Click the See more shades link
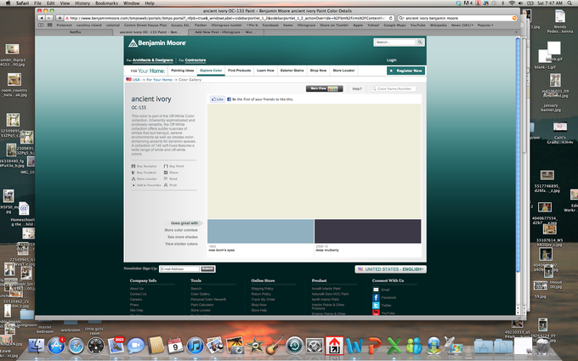 tap(183, 237)
